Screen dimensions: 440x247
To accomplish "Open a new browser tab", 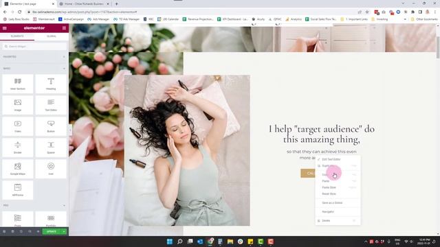I will tap(116, 4).
